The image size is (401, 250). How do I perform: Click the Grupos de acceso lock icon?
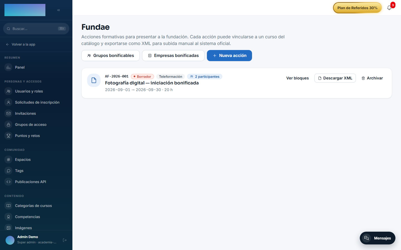9,125
